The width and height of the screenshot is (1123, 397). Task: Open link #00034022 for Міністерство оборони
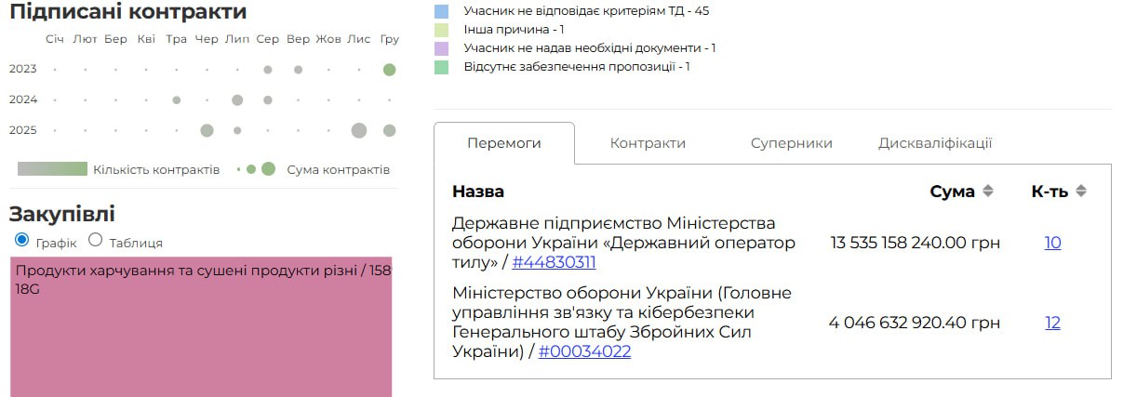pyautogui.click(x=584, y=351)
